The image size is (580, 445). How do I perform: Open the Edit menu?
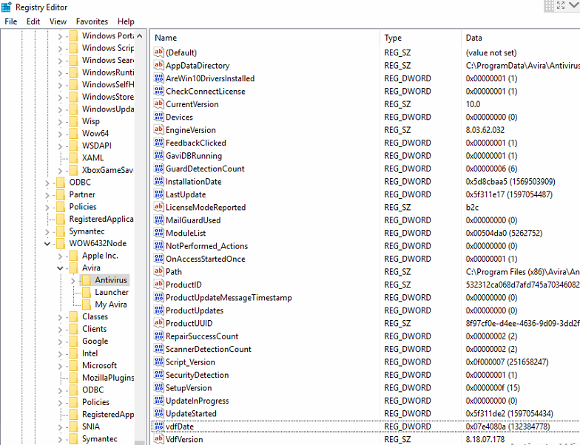(x=33, y=21)
